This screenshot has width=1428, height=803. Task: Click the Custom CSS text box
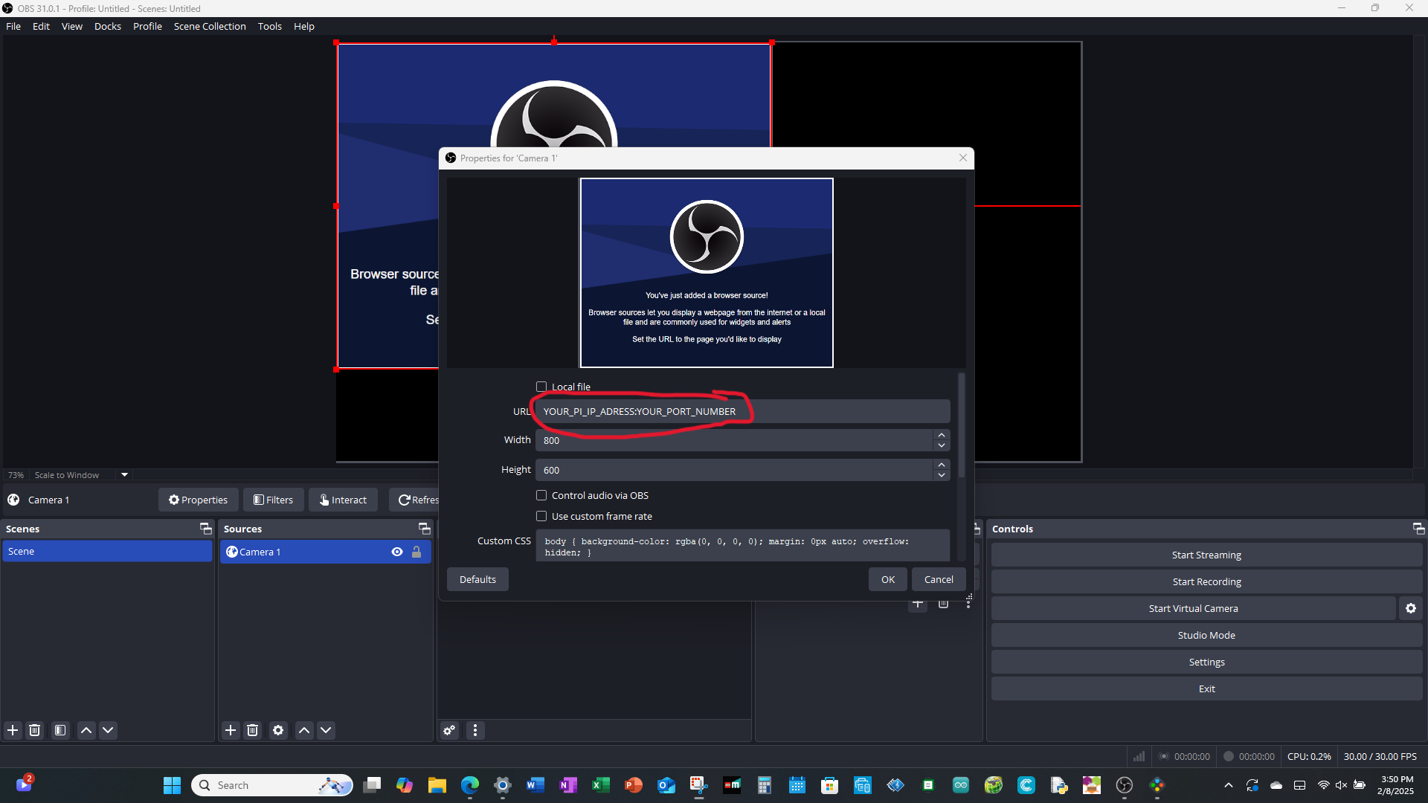(742, 546)
